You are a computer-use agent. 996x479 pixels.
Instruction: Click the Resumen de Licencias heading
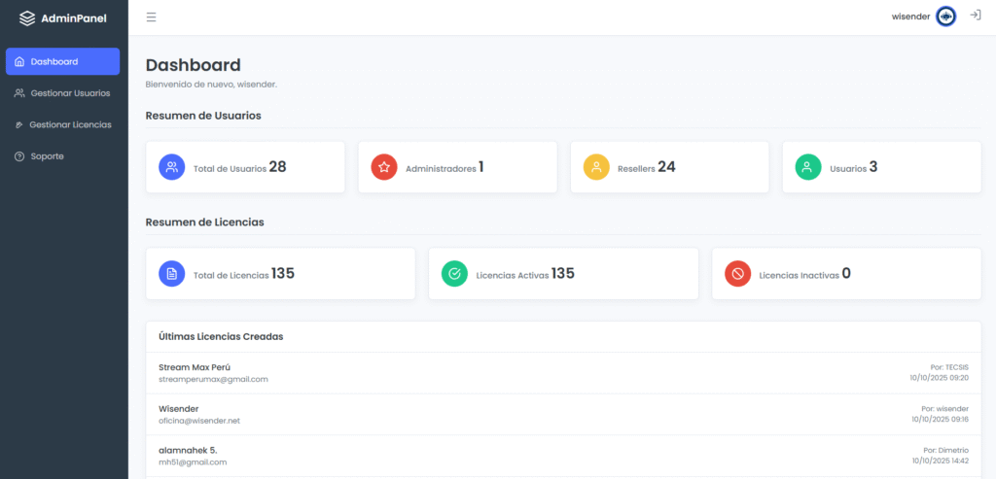click(x=204, y=222)
